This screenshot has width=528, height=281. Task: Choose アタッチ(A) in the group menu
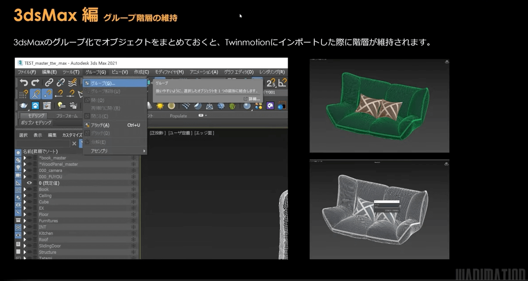tap(115, 125)
